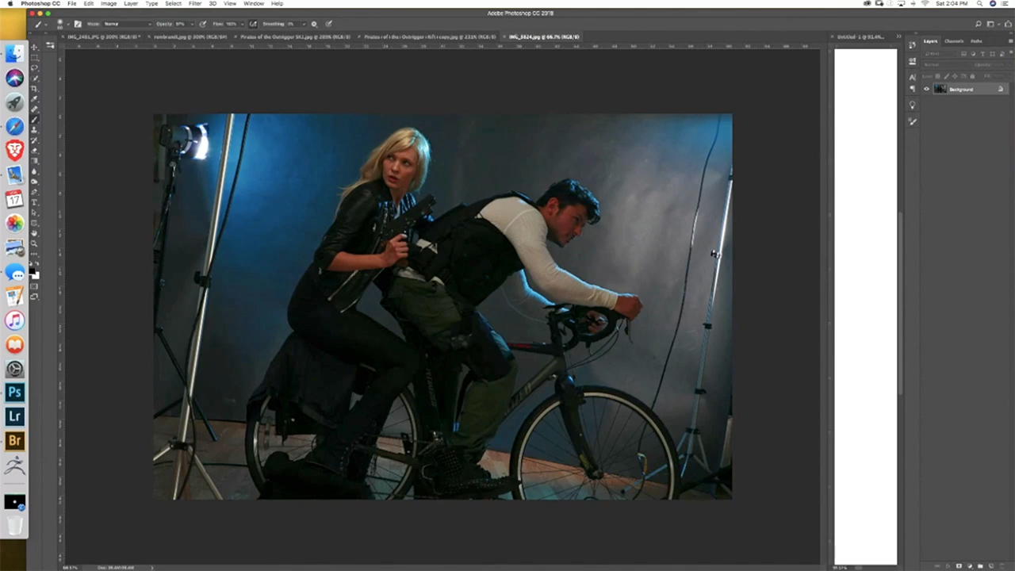Open the Filter menu

[194, 4]
